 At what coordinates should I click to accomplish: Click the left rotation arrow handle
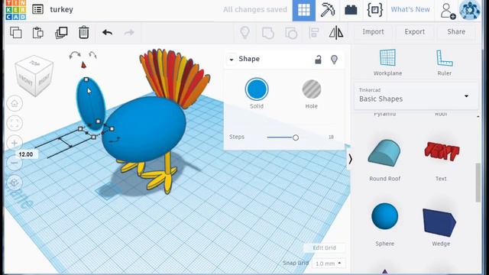point(75,56)
